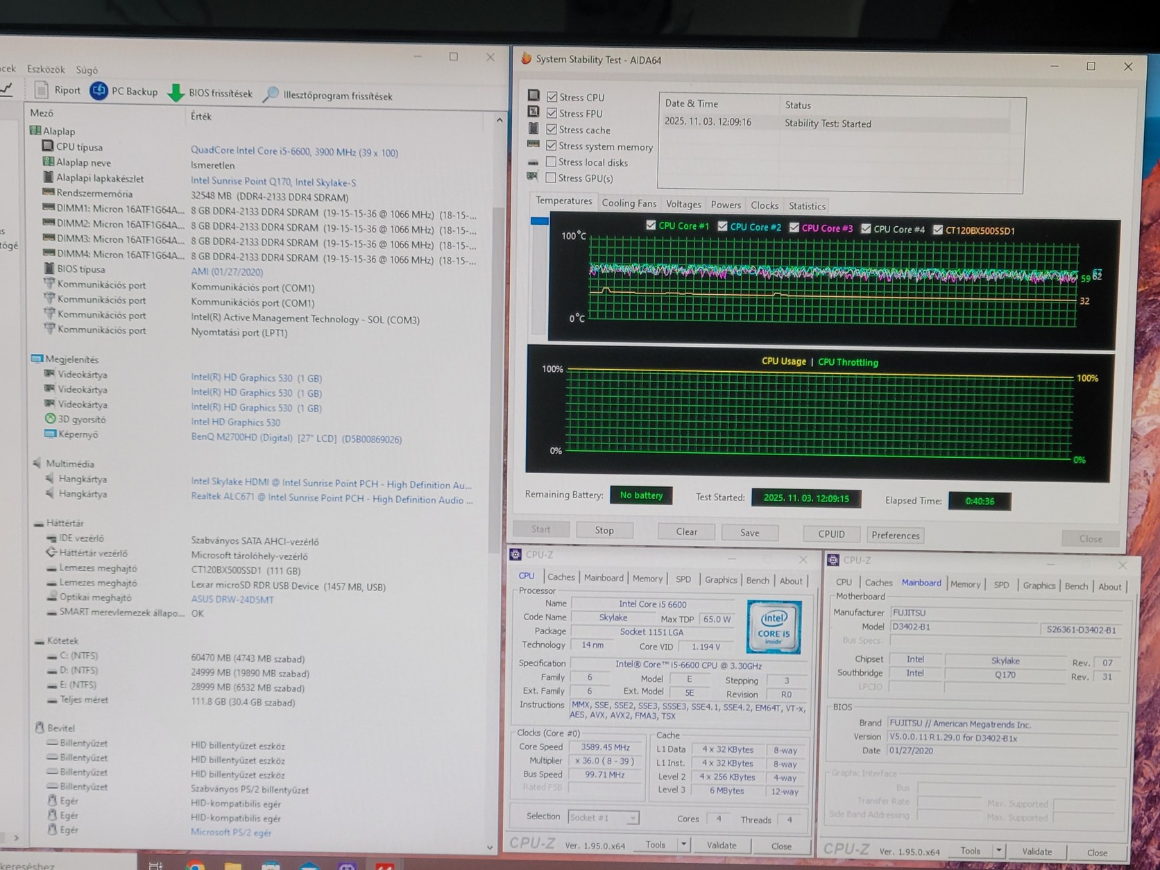This screenshot has height=870, width=1160.
Task: Click the Riport toolbar icon
Action: (42, 90)
